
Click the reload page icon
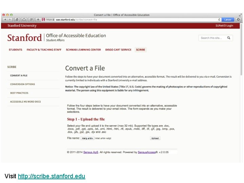coord(219,20)
